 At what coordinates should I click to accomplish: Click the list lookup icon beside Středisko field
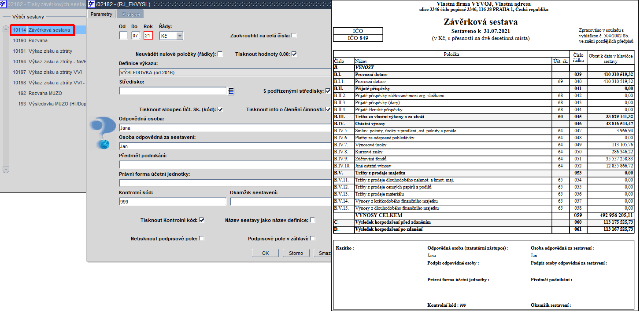pyautogui.click(x=231, y=91)
